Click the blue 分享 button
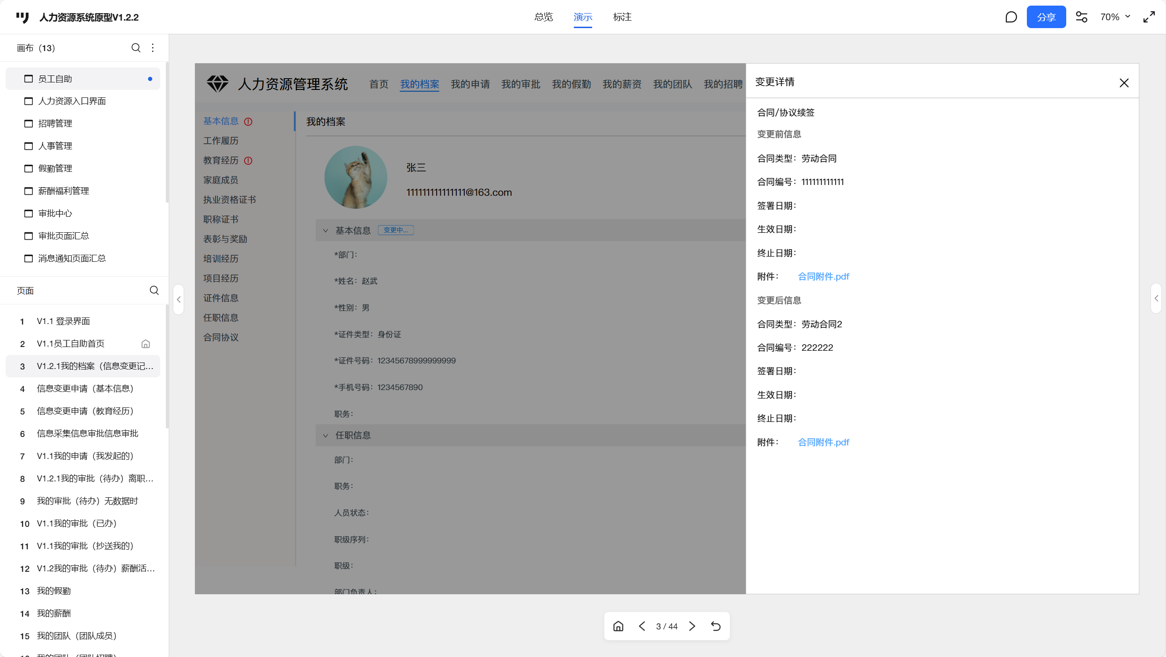Image resolution: width=1166 pixels, height=657 pixels. click(1046, 17)
